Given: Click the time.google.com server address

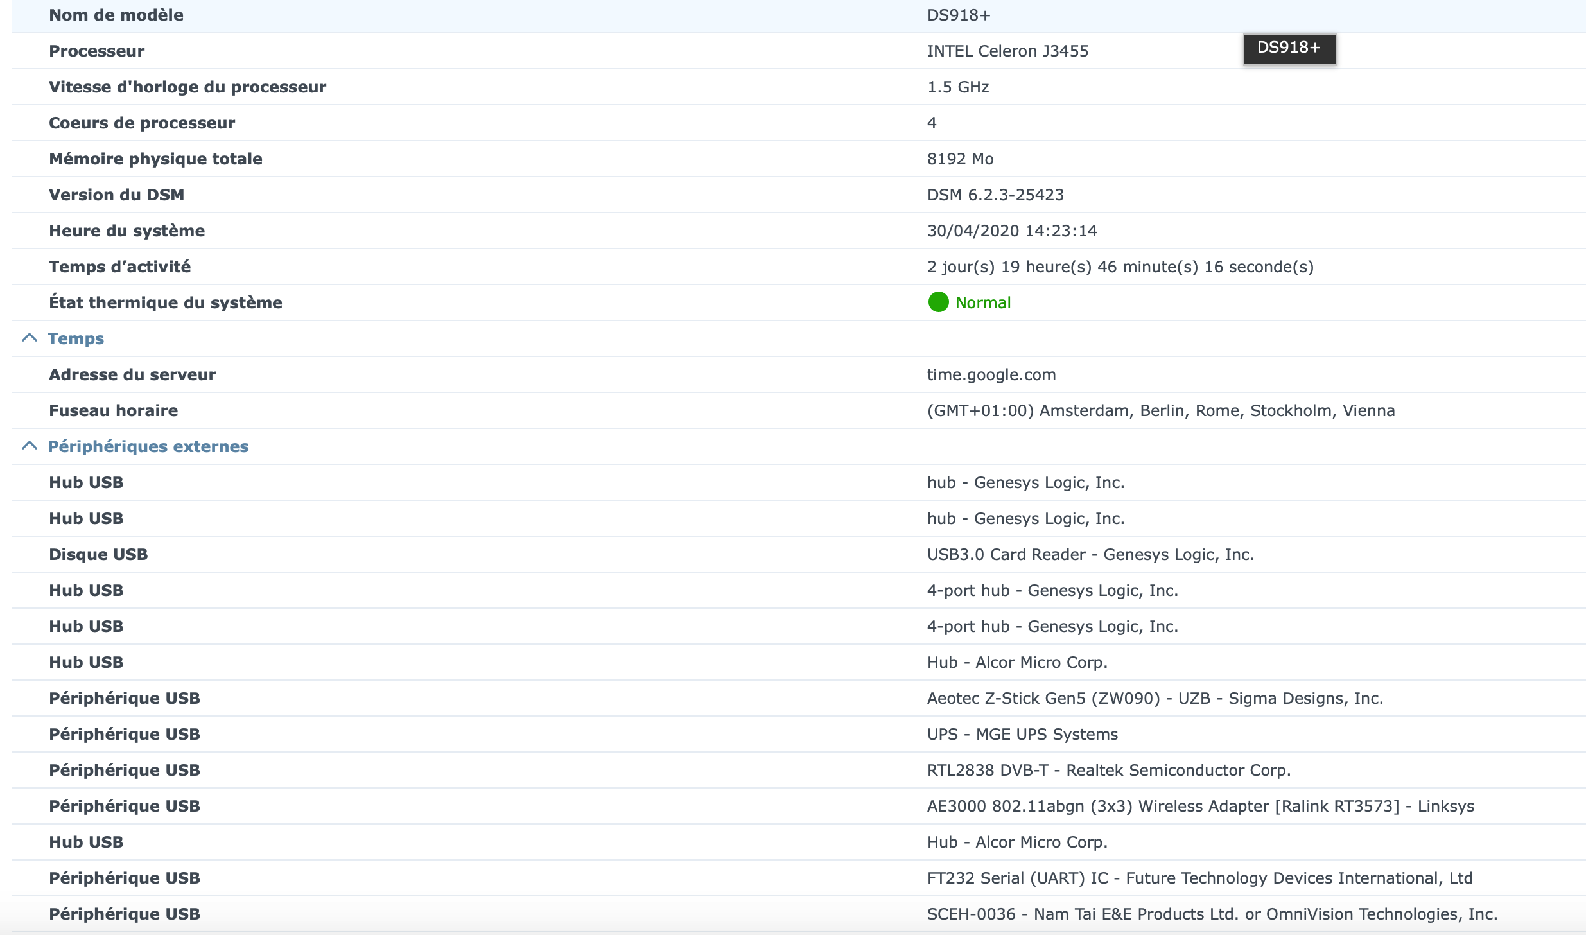Looking at the screenshot, I should [x=991, y=374].
